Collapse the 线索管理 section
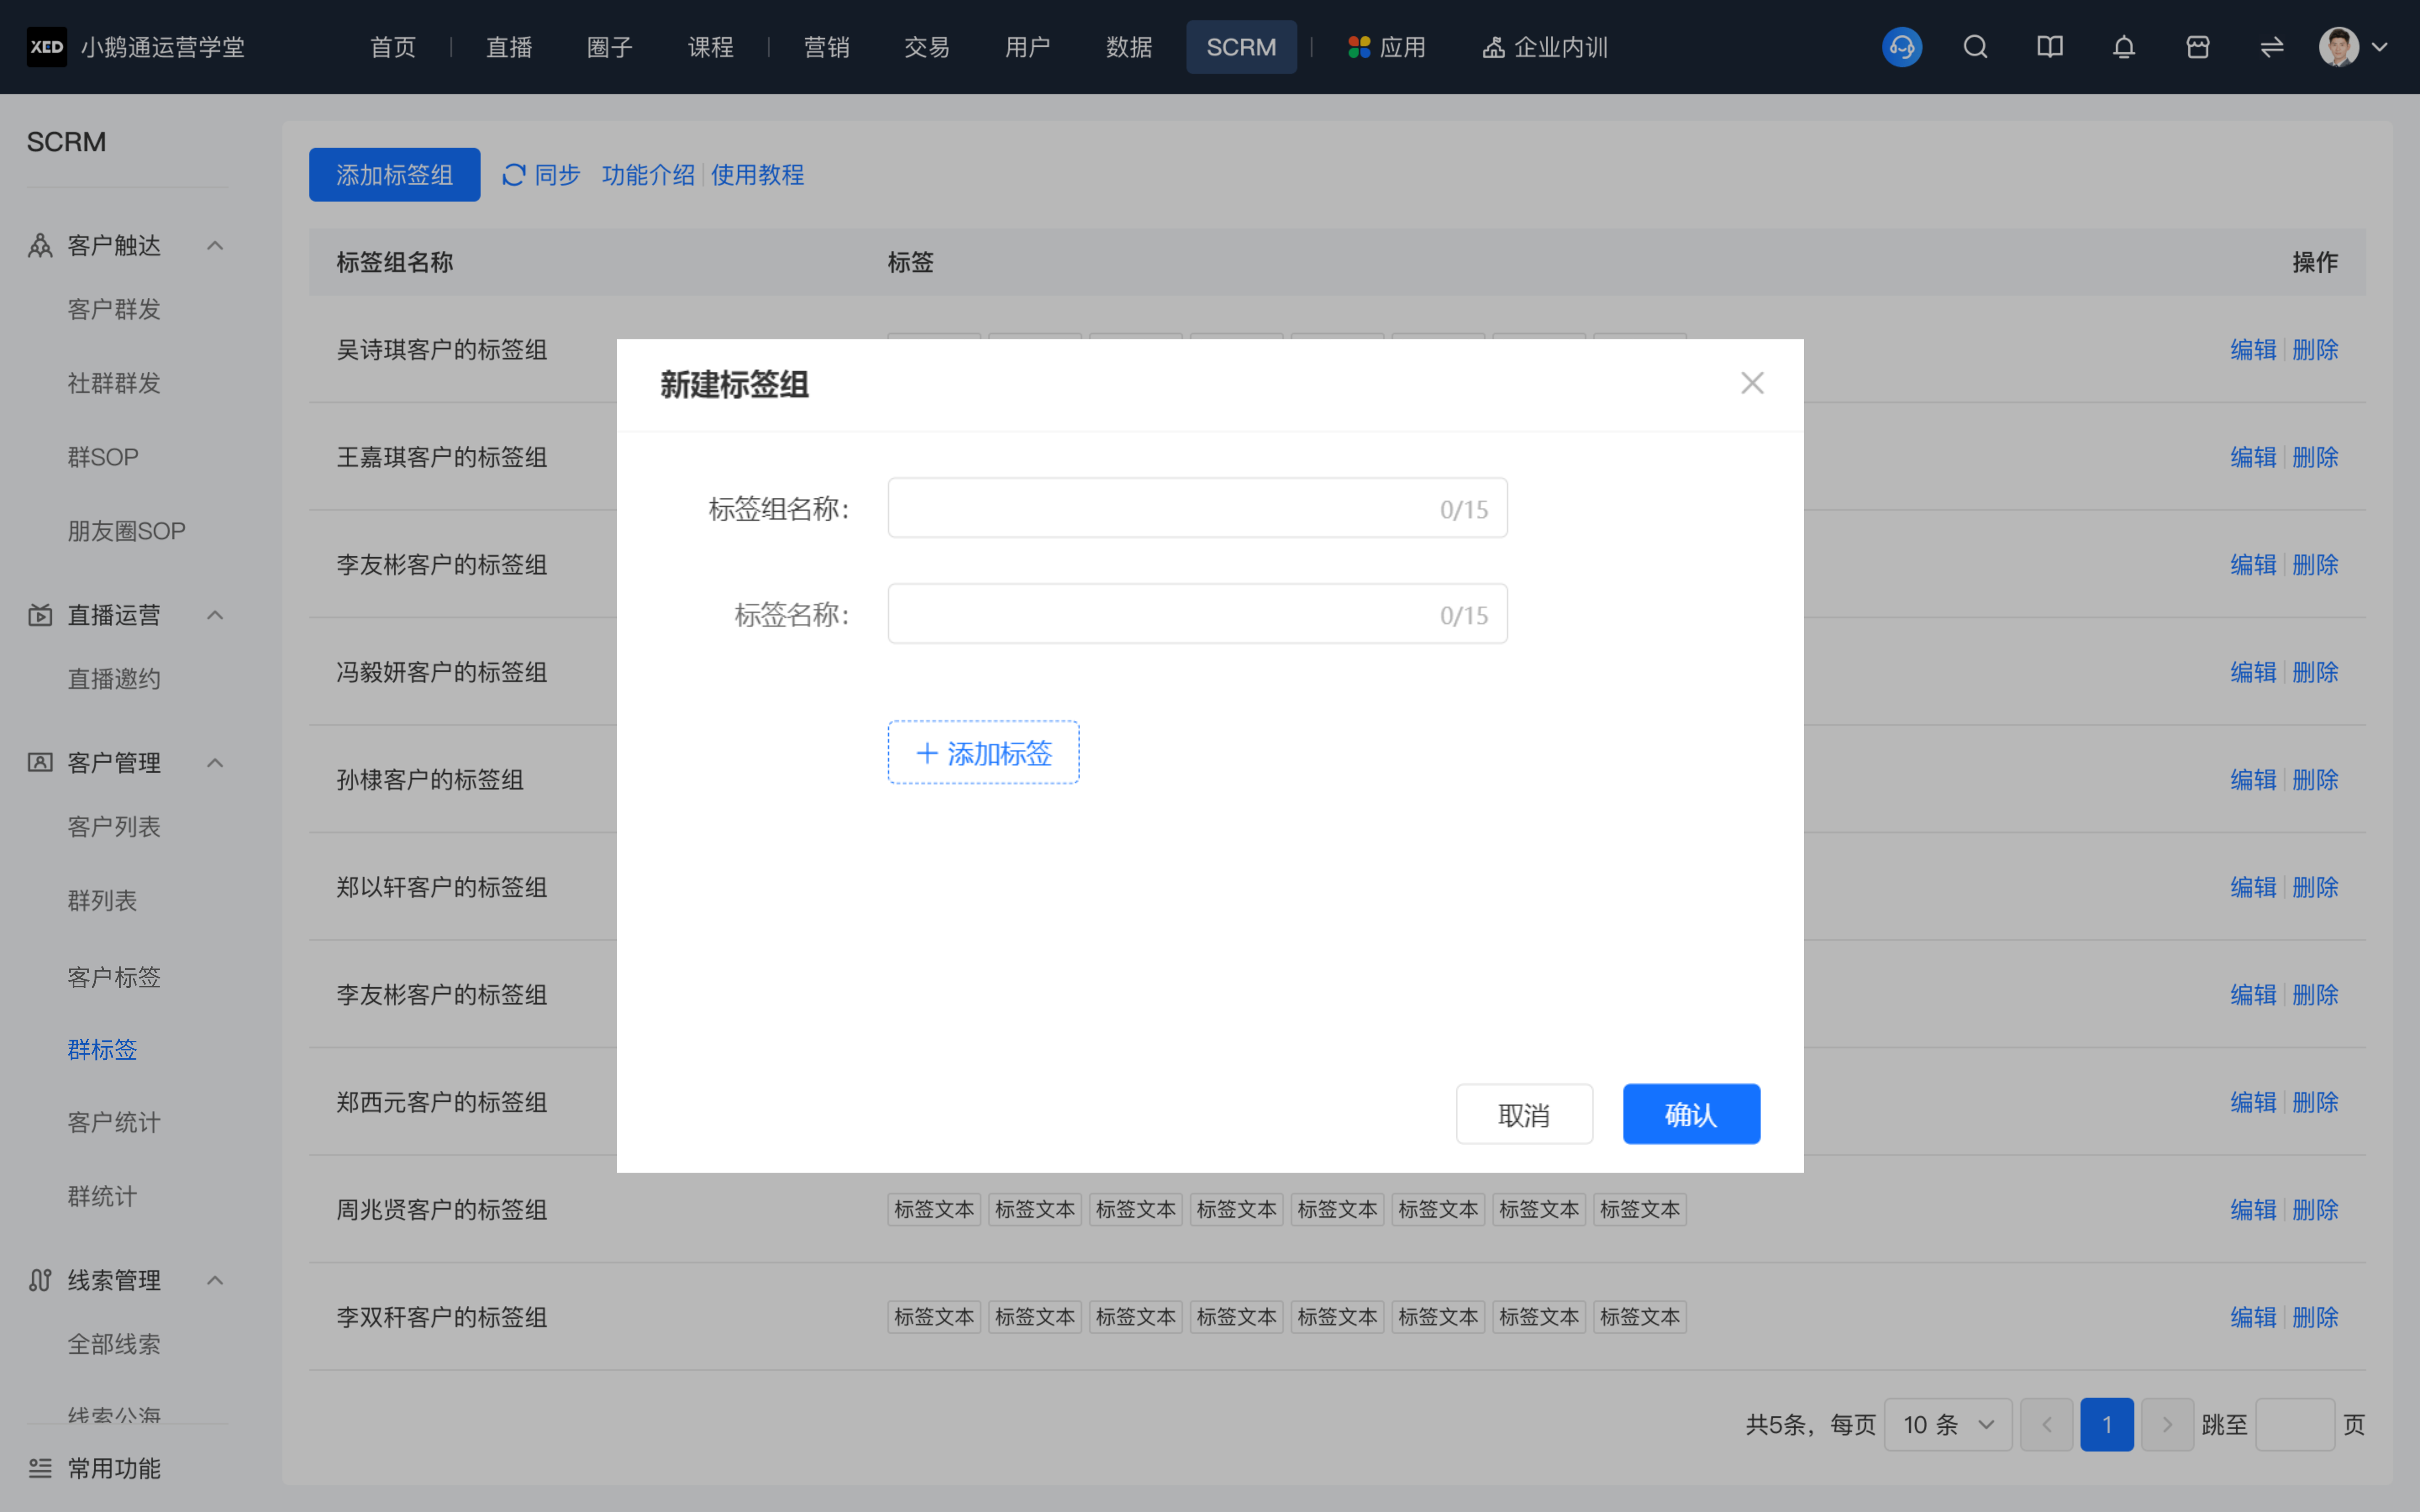 coord(215,1280)
